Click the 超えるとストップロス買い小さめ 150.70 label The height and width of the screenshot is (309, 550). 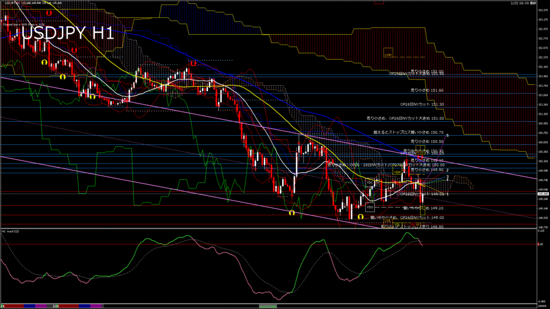tap(408, 132)
